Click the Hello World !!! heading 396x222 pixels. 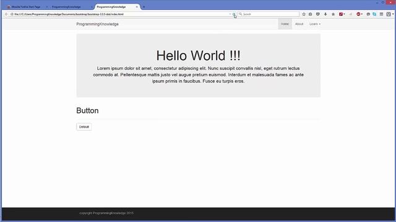click(198, 55)
